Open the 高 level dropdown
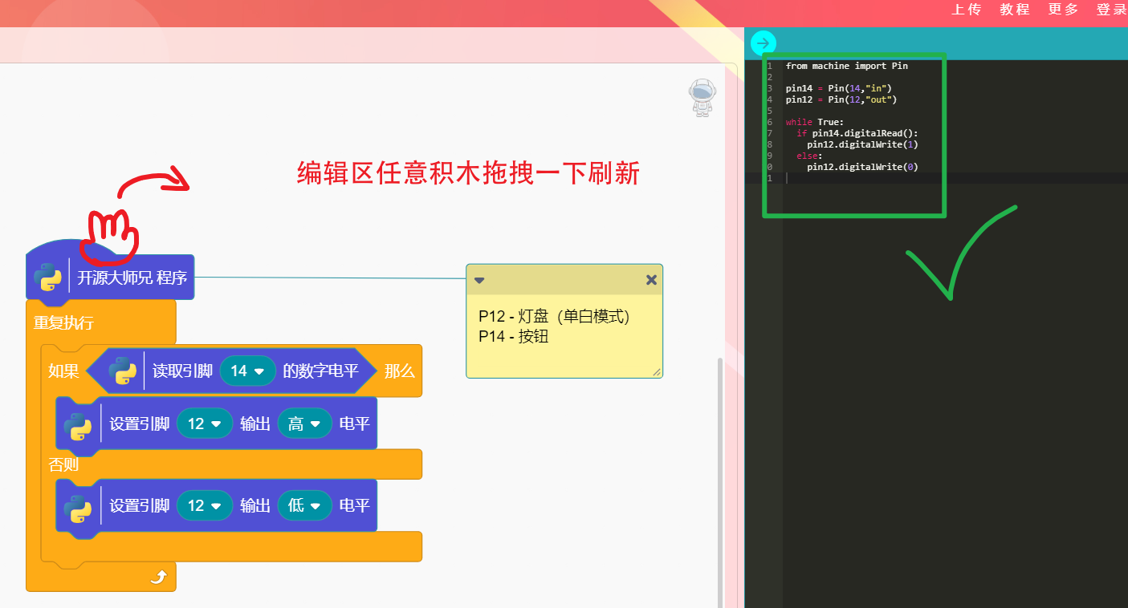Viewport: 1128px width, 608px height. click(304, 424)
